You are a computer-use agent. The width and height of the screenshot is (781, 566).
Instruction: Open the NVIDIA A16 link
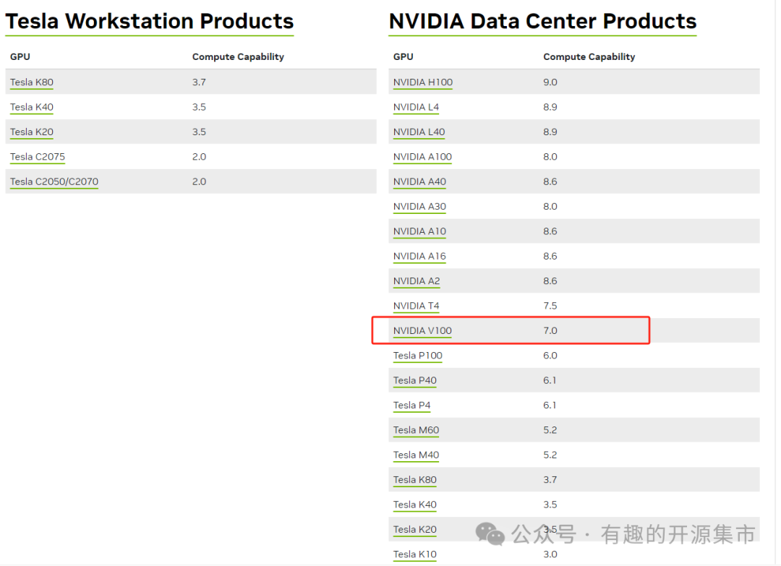point(419,257)
